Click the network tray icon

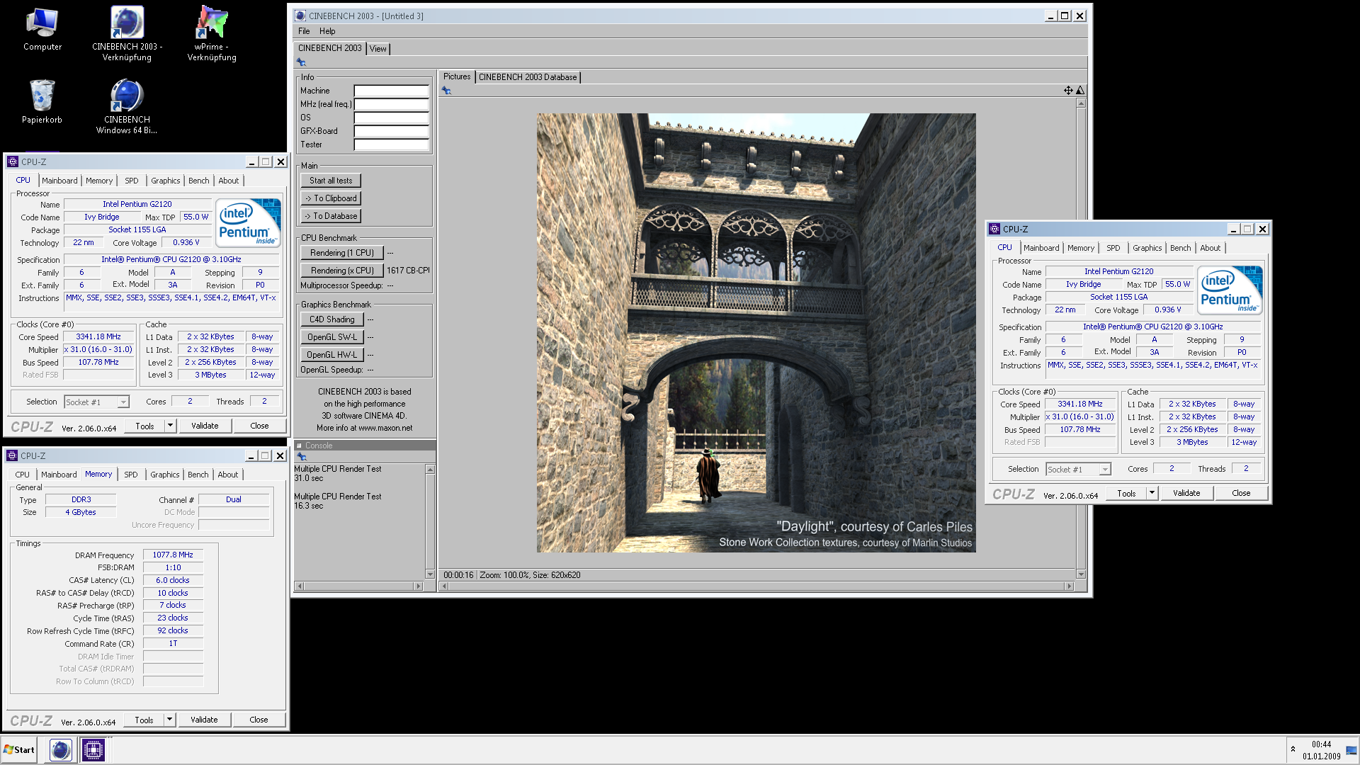(1351, 749)
